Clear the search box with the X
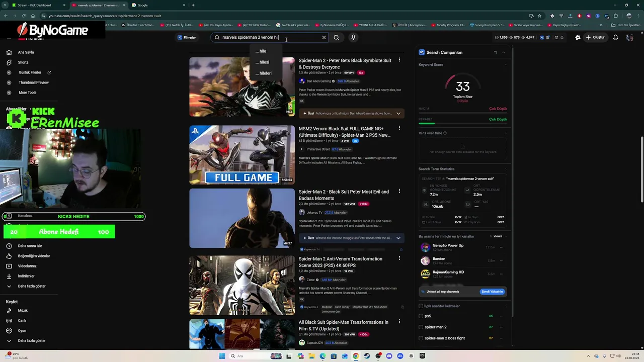644x362 pixels. 324,37
